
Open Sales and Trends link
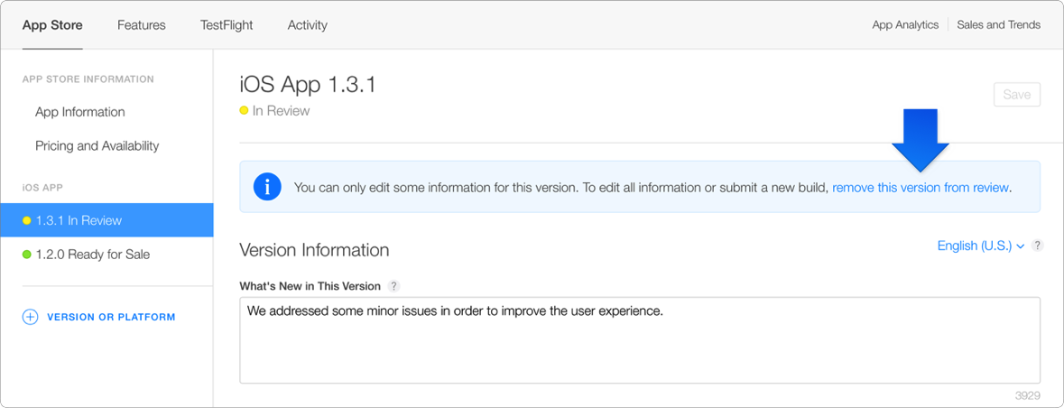pyautogui.click(x=998, y=24)
